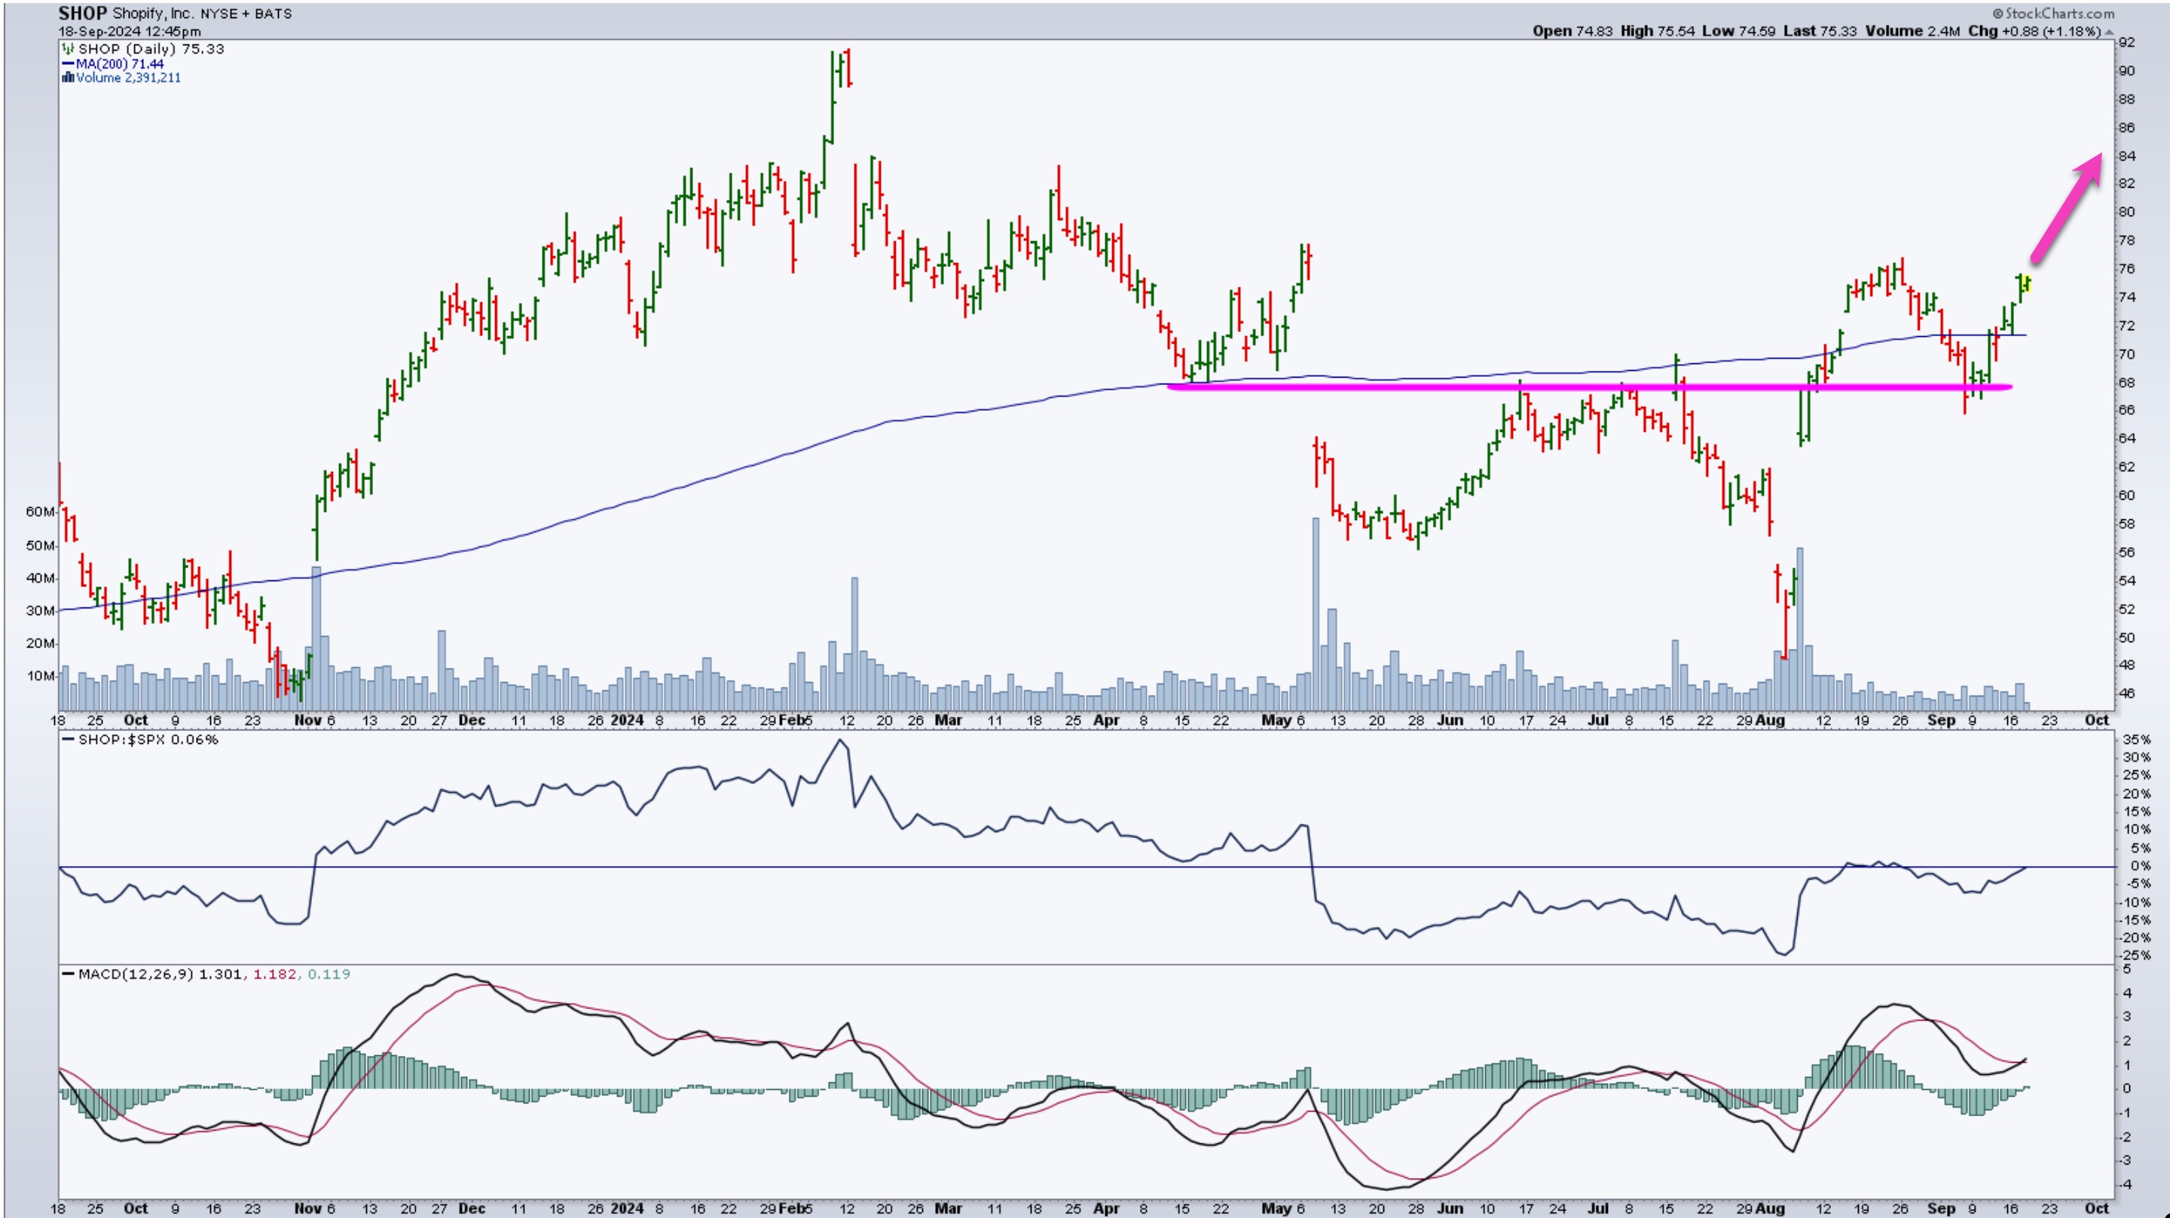Click the OHLC bars icon beside SHOP (Daily)
Image resolution: width=2173 pixels, height=1221 pixels.
[68, 49]
